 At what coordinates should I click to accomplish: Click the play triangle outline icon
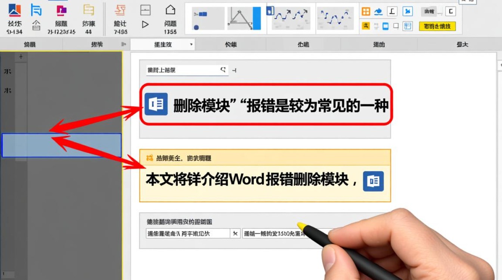click(x=145, y=25)
